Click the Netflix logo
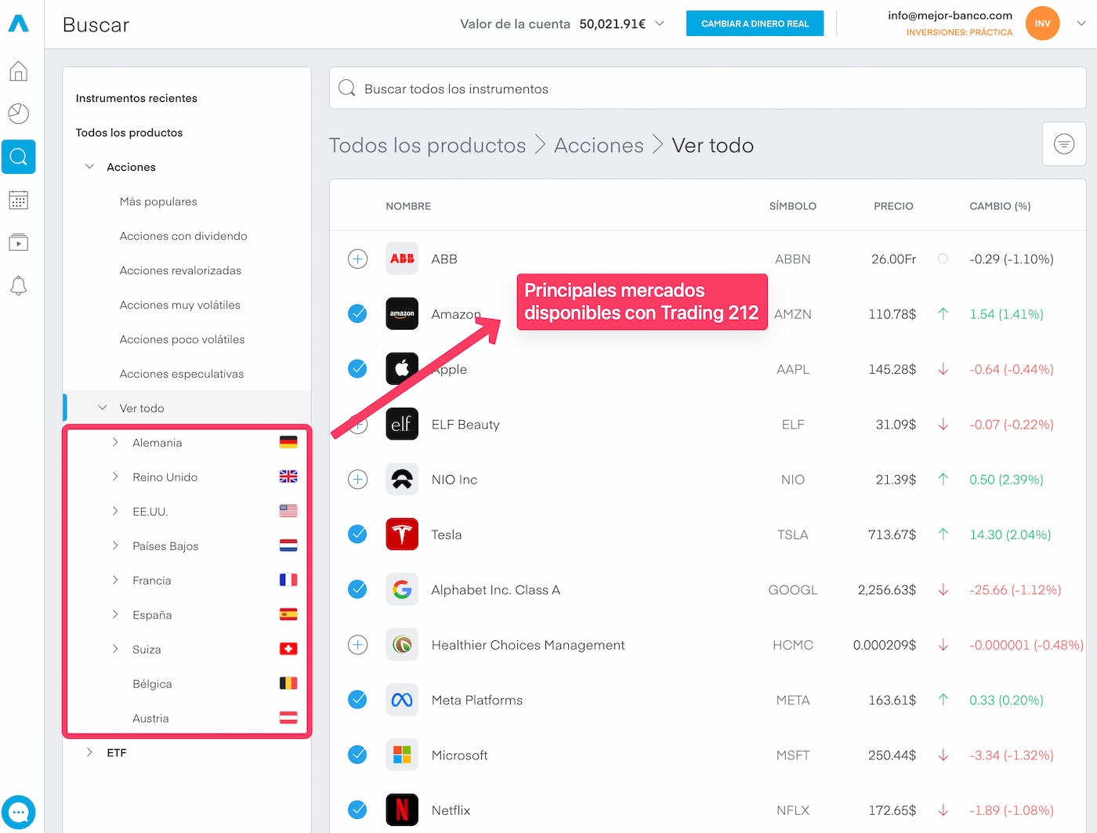Image resolution: width=1097 pixels, height=833 pixels. pyautogui.click(x=402, y=810)
